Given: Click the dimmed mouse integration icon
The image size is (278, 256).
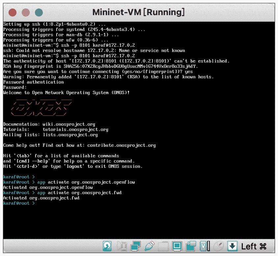Looking at the screenshot, I should click(218, 246).
